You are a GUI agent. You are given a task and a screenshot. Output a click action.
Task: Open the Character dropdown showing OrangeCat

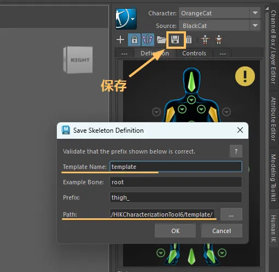[x=219, y=13]
